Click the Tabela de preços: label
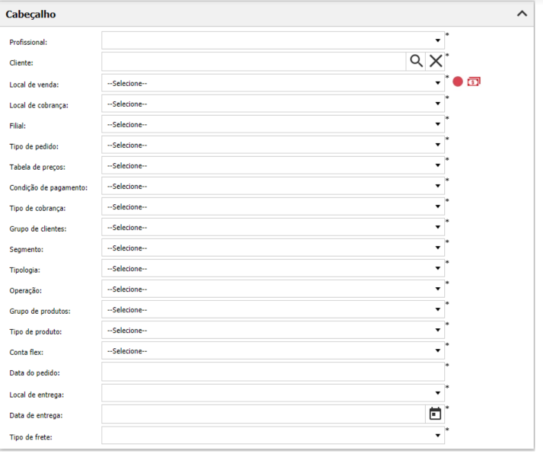This screenshot has width=543, height=454. (x=37, y=167)
